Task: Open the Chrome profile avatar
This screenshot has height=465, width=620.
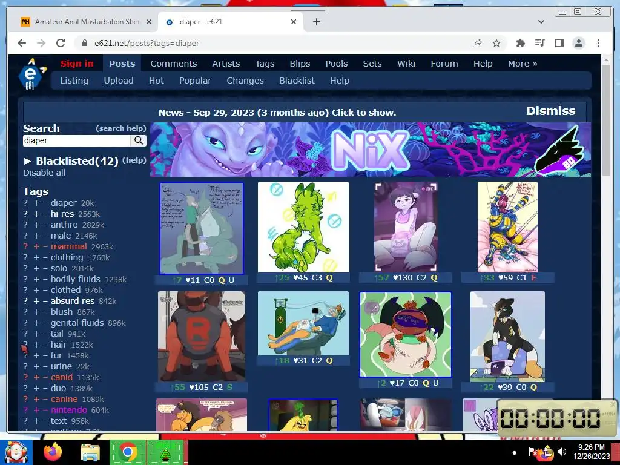Action: point(578,43)
